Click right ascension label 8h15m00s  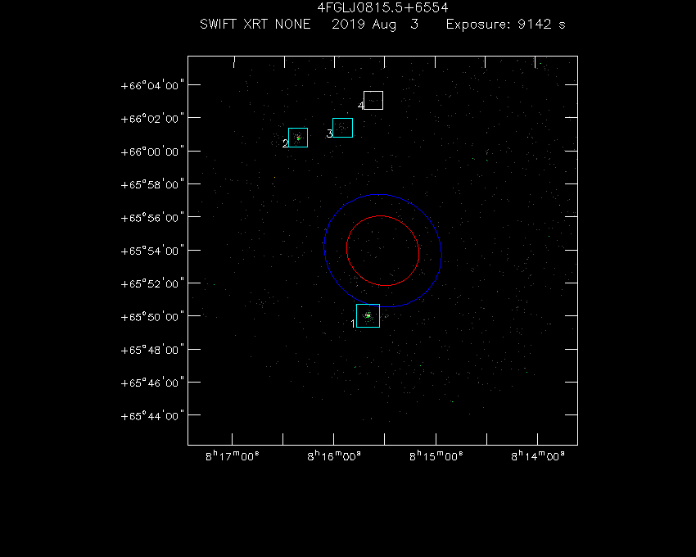pos(436,456)
